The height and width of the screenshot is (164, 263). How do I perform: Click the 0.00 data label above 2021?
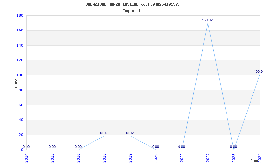[182, 147]
